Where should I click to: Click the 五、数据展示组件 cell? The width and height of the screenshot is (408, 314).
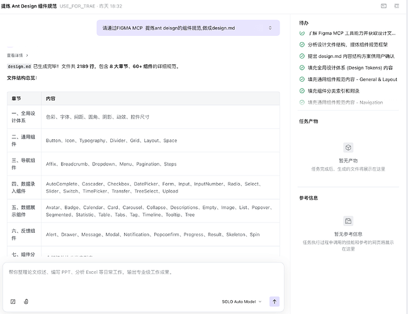pos(24,211)
